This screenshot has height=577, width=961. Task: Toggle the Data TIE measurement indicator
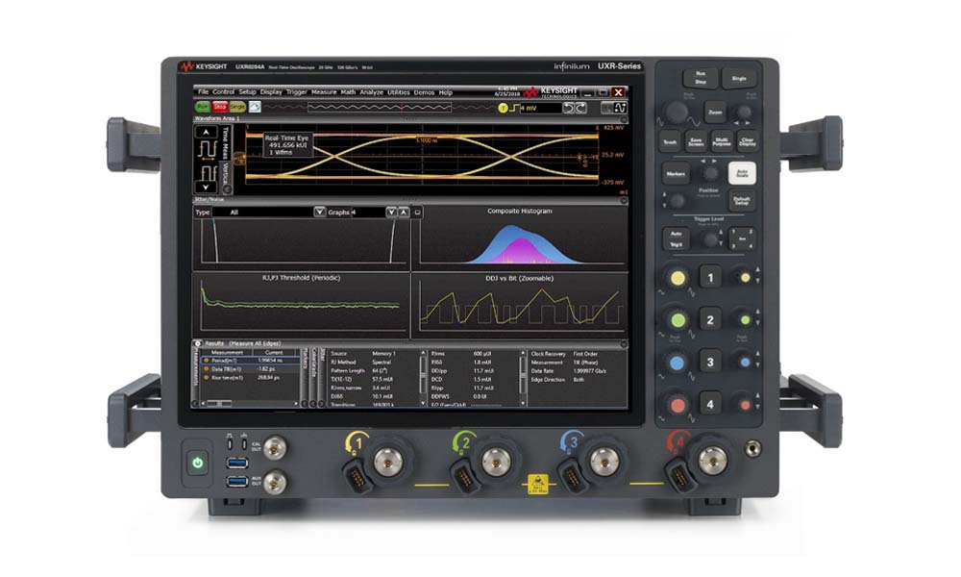point(204,368)
